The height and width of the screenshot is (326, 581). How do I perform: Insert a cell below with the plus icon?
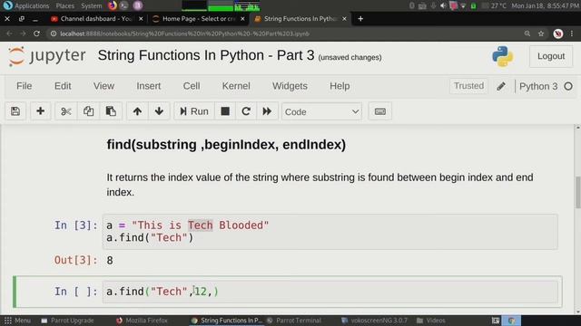[40, 111]
